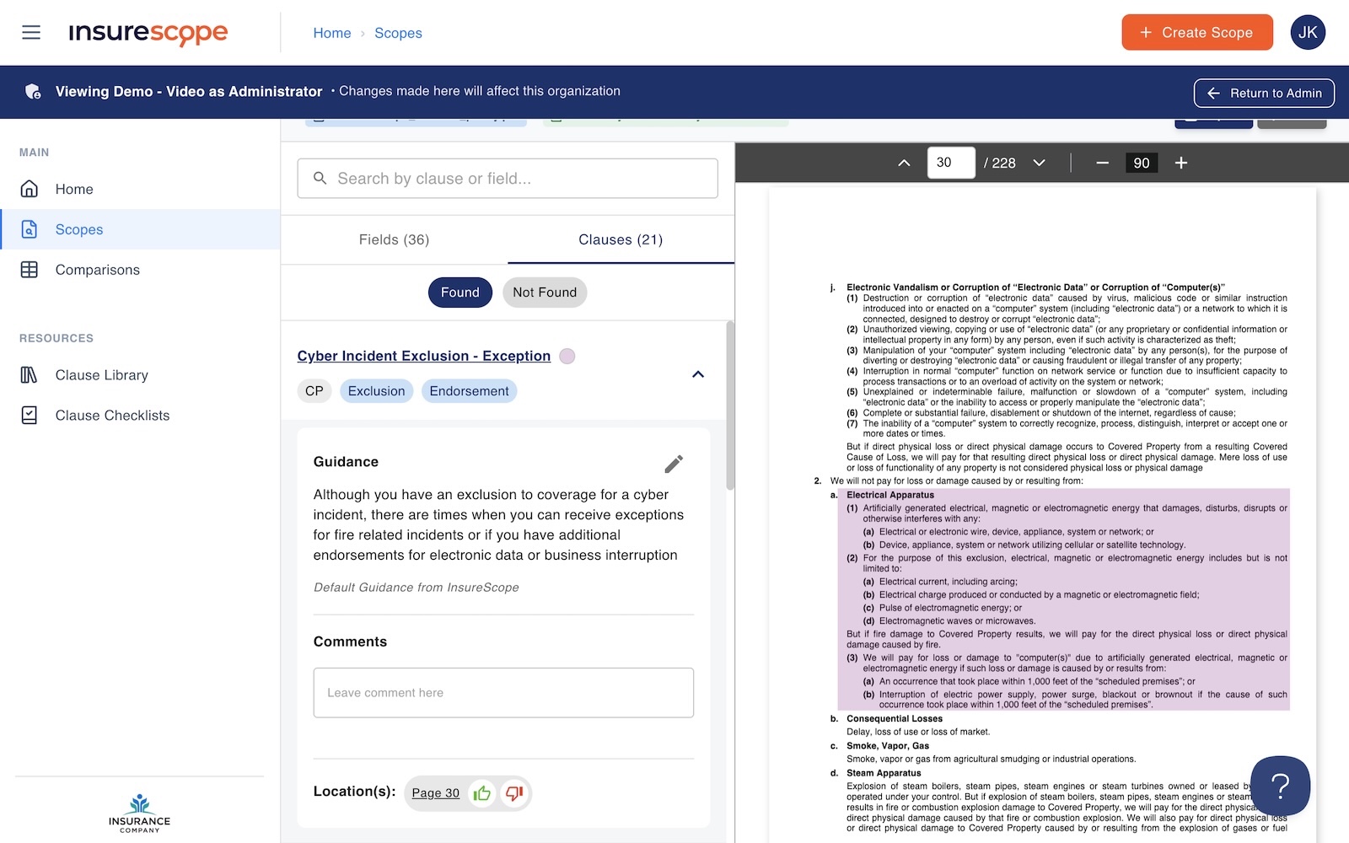This screenshot has width=1349, height=843.
Task: Zoom out the PDF with minus icon
Action: (1102, 163)
